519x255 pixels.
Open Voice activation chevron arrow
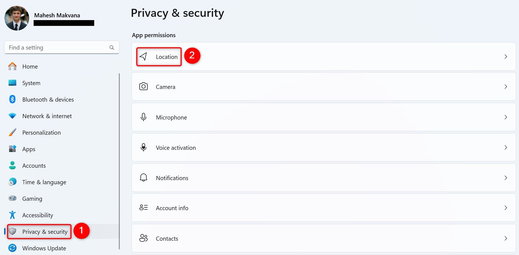(506, 147)
